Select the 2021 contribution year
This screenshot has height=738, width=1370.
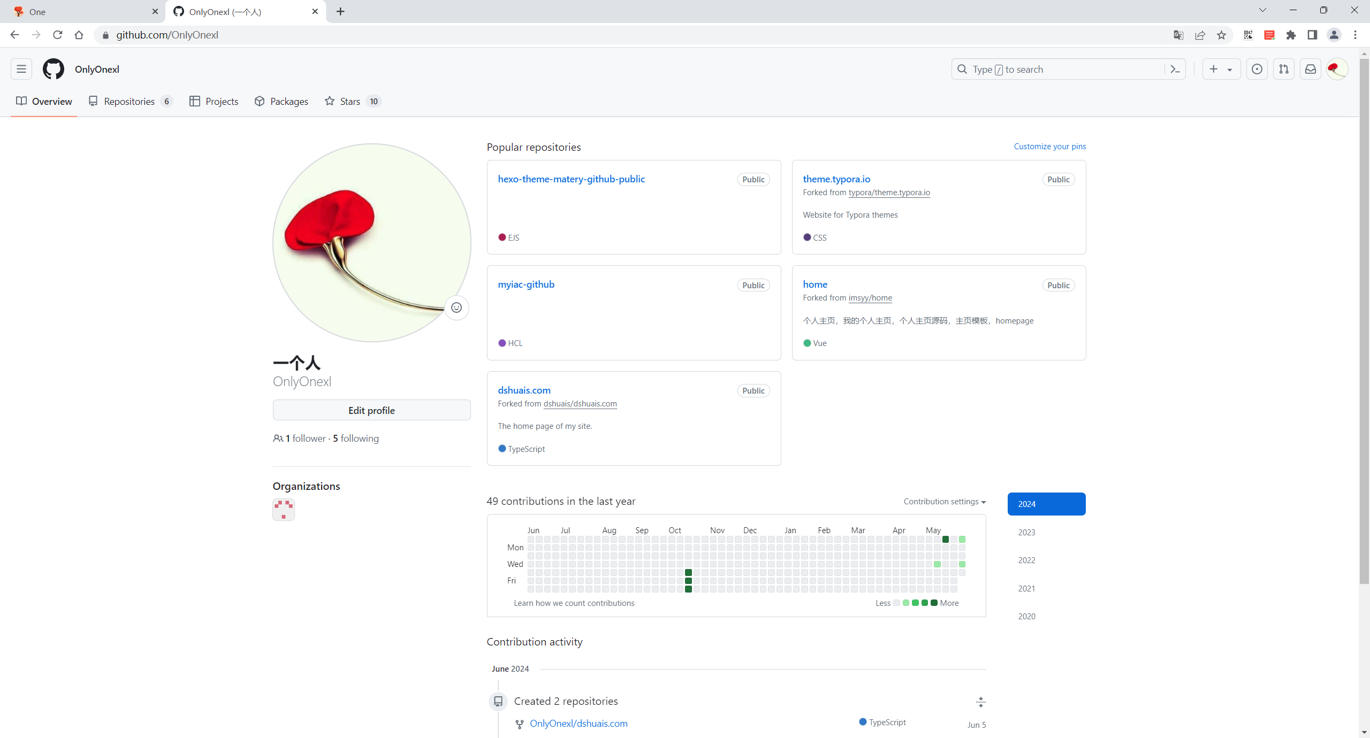pyautogui.click(x=1046, y=588)
